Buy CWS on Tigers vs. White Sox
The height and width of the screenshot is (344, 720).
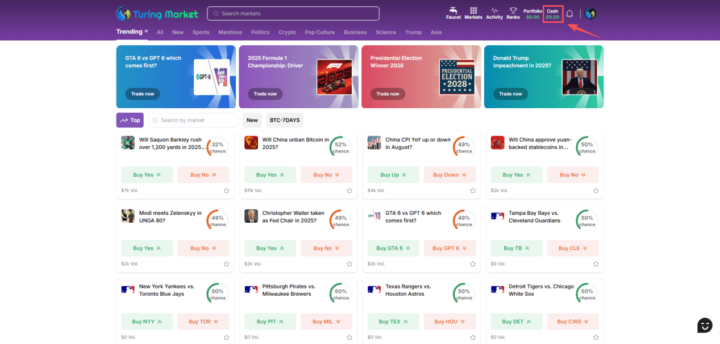point(573,321)
